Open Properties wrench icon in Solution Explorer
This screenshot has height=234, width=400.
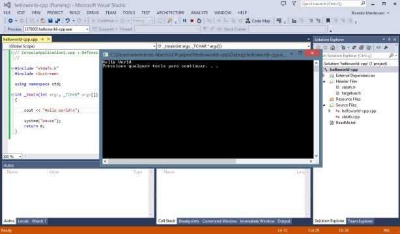386,47
